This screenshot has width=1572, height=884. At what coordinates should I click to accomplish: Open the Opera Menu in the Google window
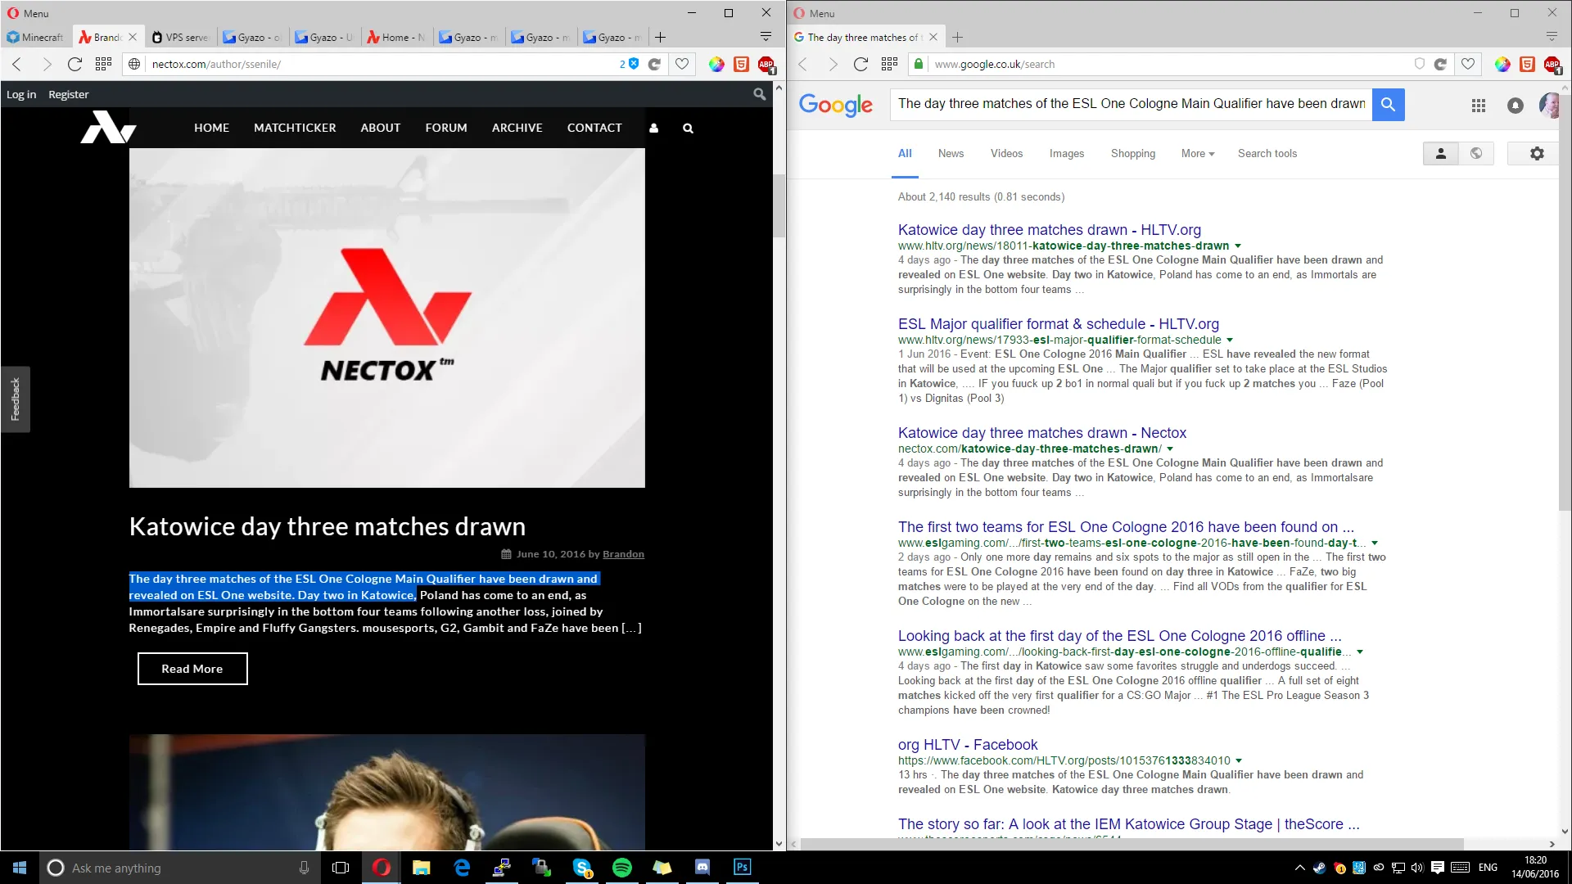(x=814, y=13)
